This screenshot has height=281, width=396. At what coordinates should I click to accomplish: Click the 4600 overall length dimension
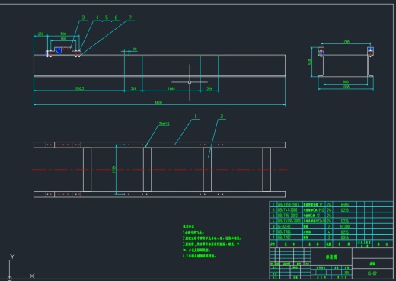[158, 102]
